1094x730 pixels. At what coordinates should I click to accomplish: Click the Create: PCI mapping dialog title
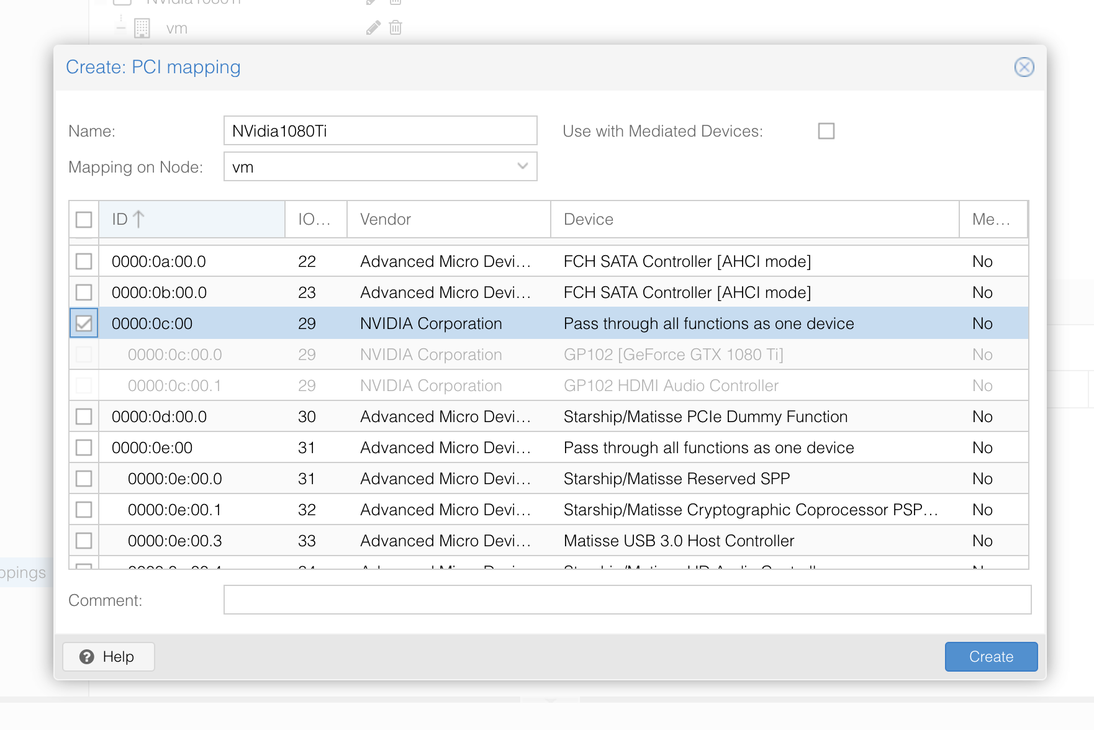pos(153,67)
